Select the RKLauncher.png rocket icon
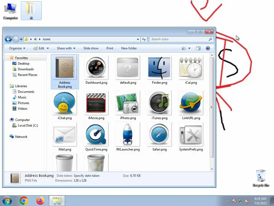This screenshot has width=274, height=206. 128,134
